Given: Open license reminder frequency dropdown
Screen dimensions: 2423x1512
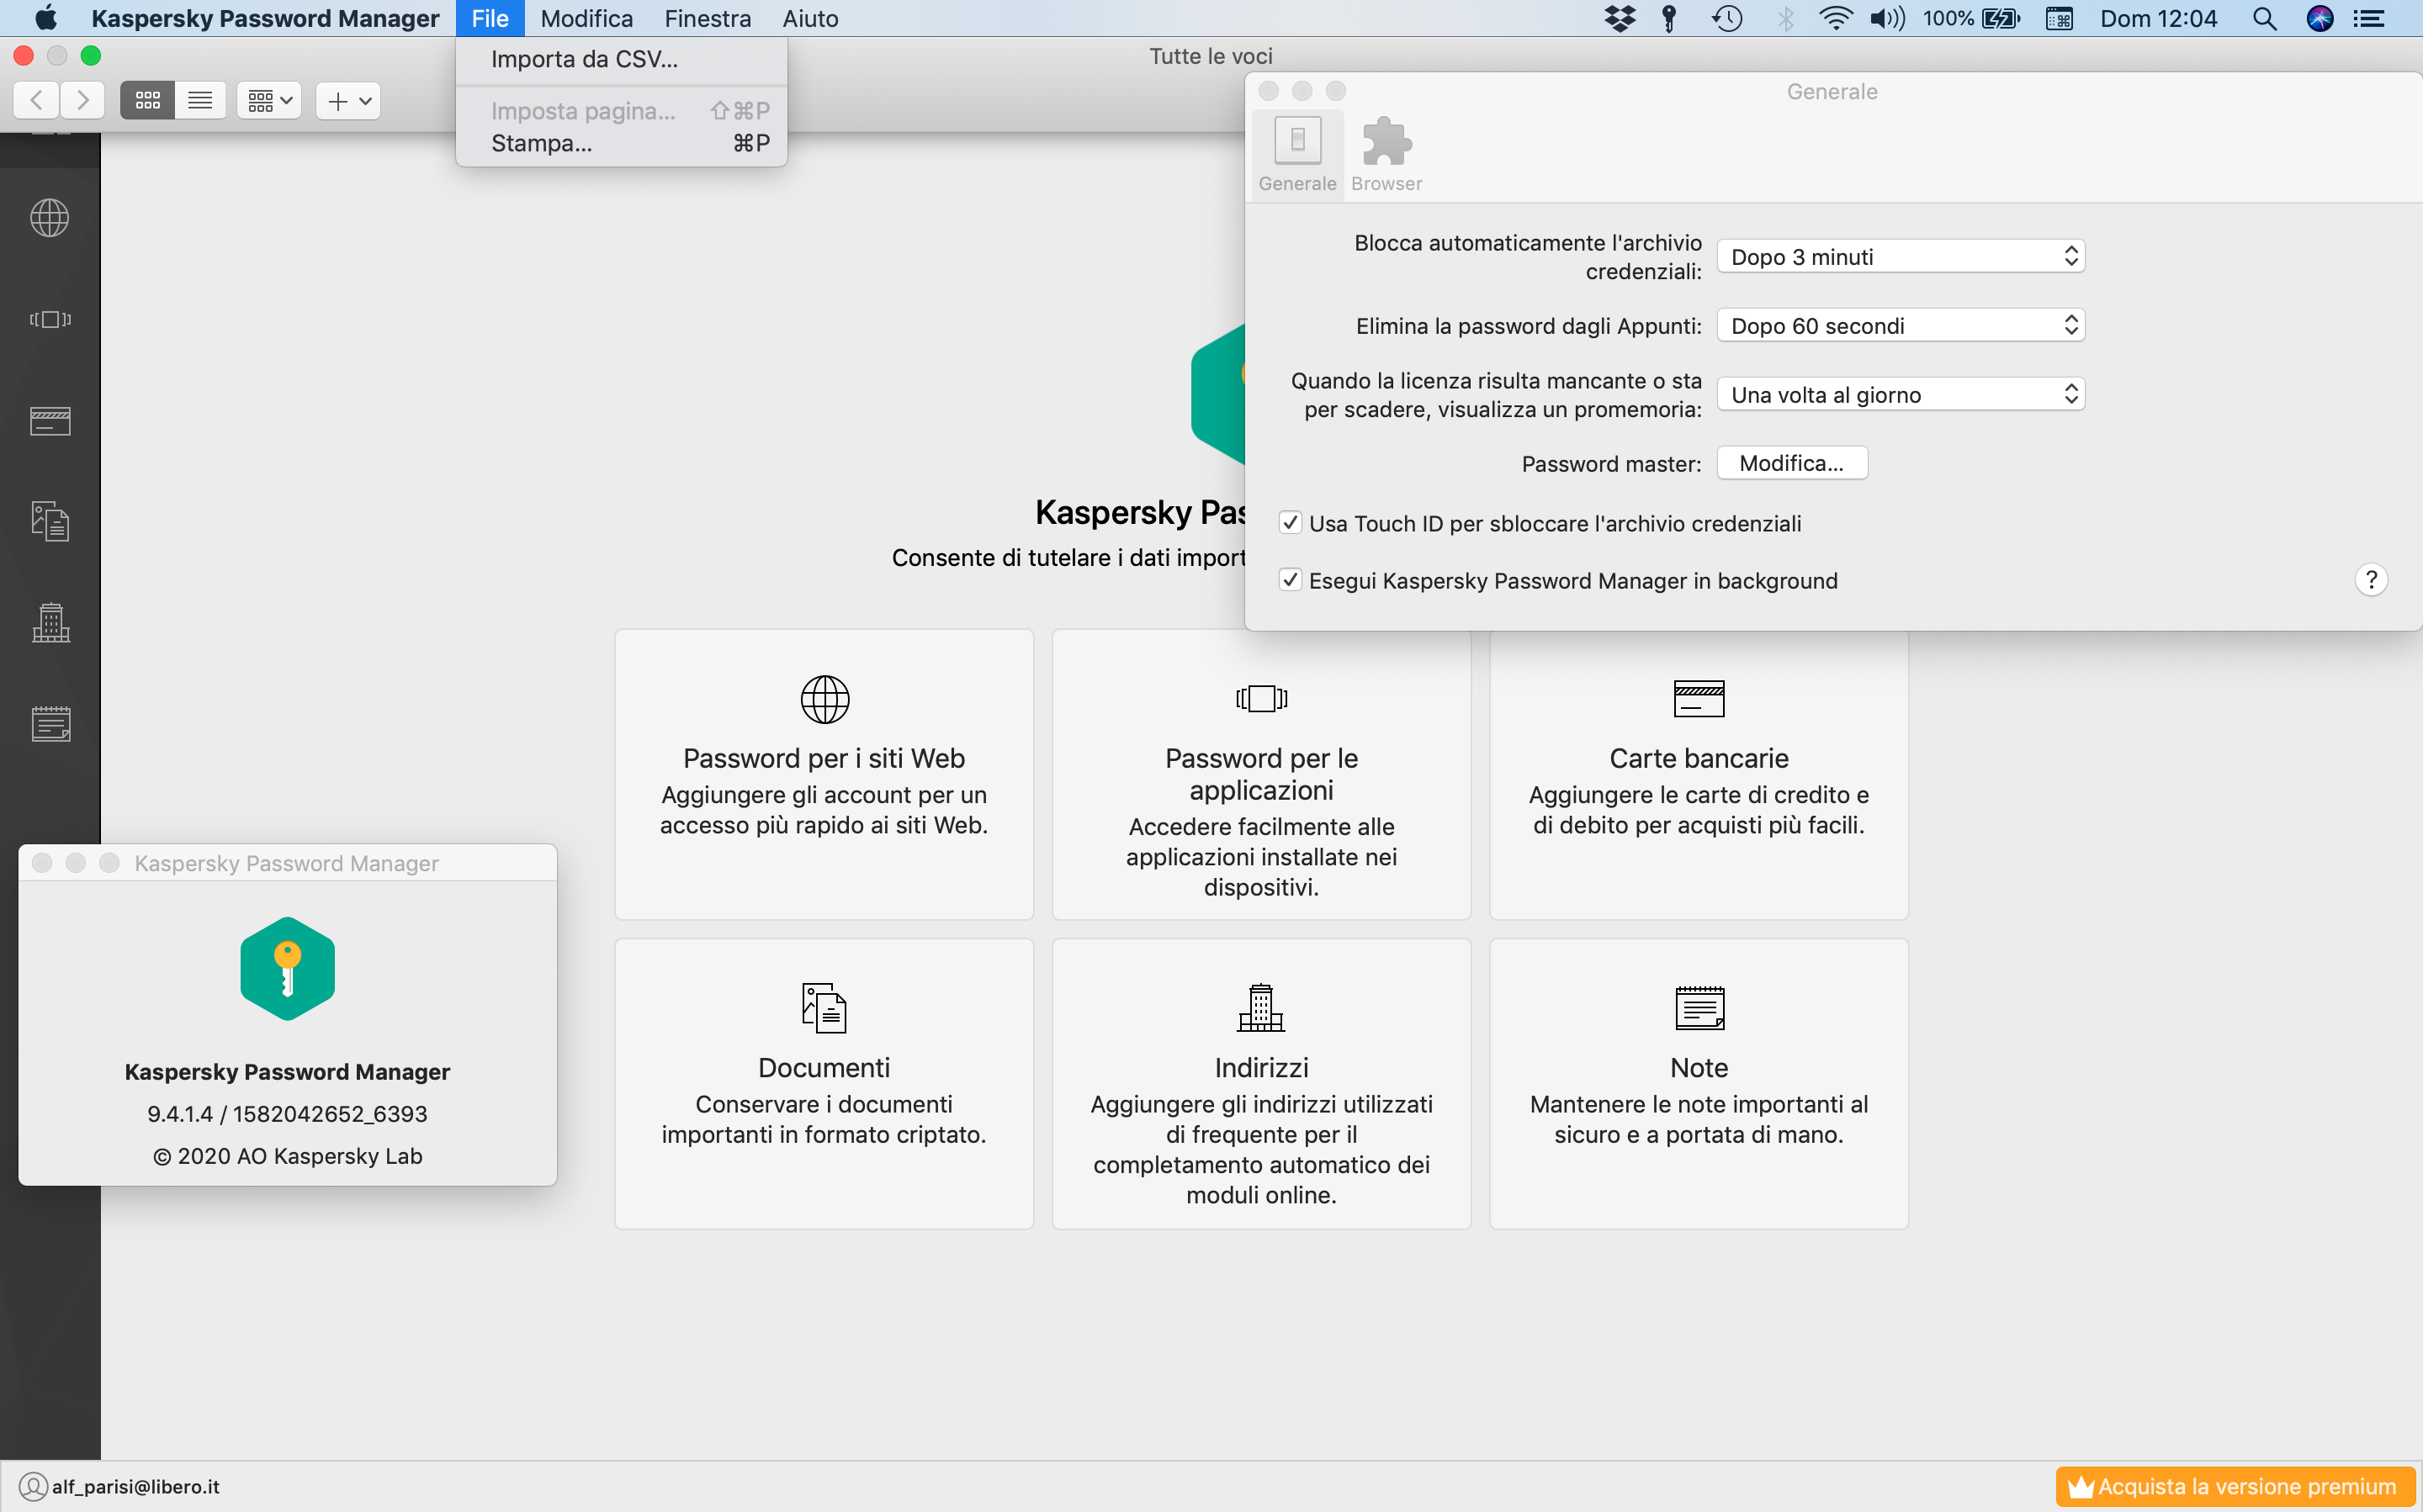Looking at the screenshot, I should pos(1900,395).
